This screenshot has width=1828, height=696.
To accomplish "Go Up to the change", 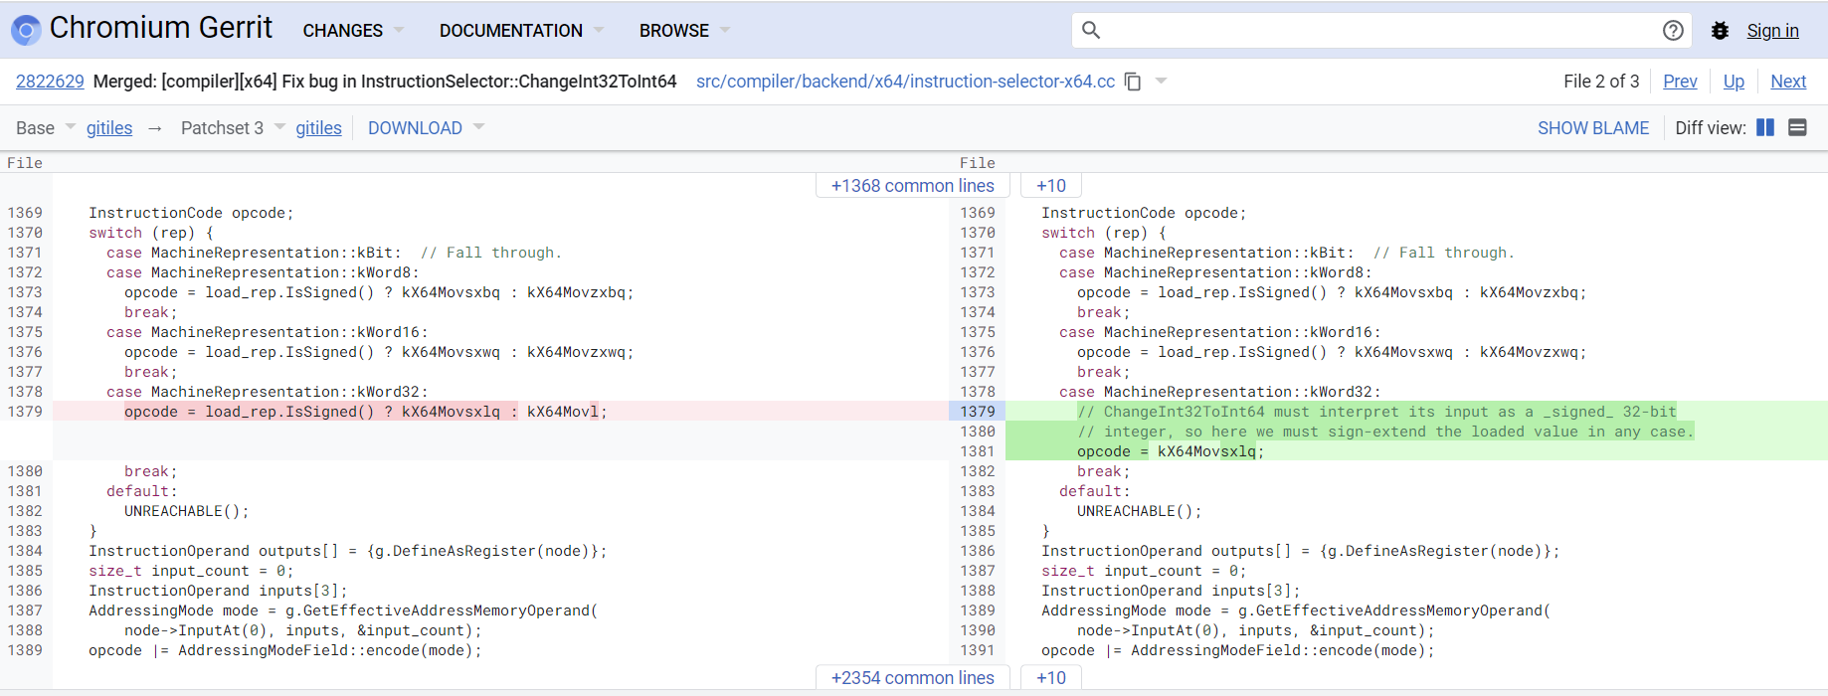I will pos(1734,82).
